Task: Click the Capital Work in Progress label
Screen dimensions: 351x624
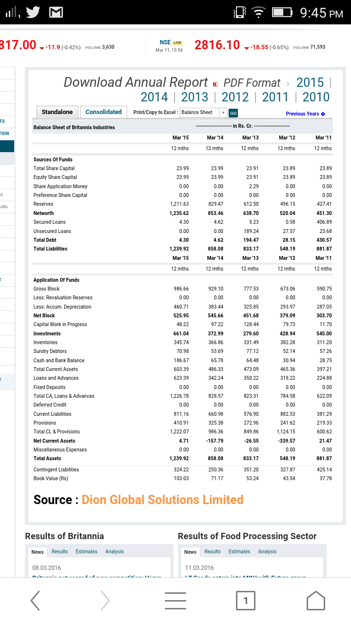Action: 60,324
